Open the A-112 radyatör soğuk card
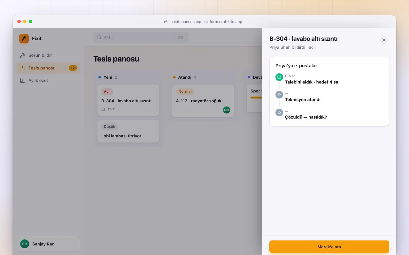Viewport: 409px width, 255px height. click(x=203, y=101)
